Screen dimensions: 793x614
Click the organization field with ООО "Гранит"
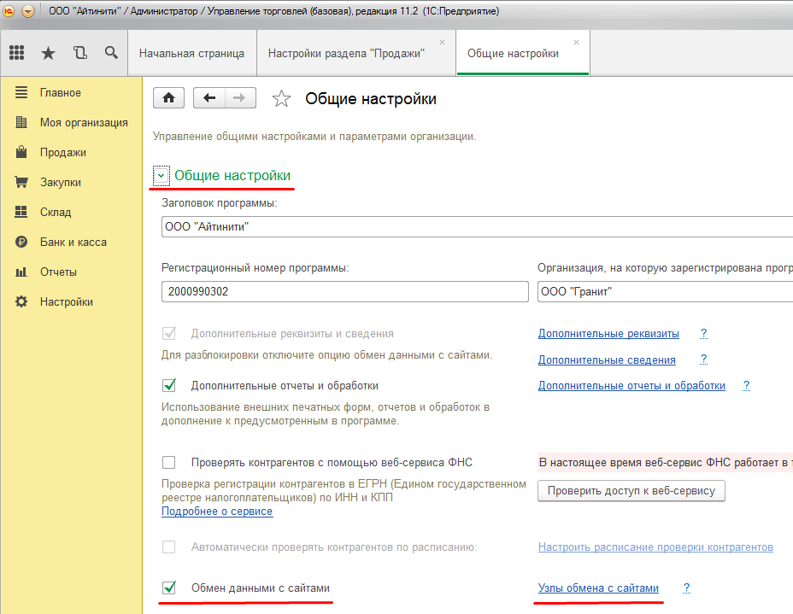[665, 291]
